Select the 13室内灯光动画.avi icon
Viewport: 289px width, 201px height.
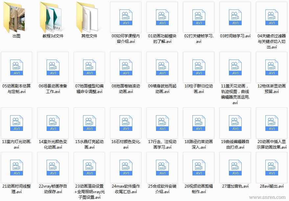[16, 123]
